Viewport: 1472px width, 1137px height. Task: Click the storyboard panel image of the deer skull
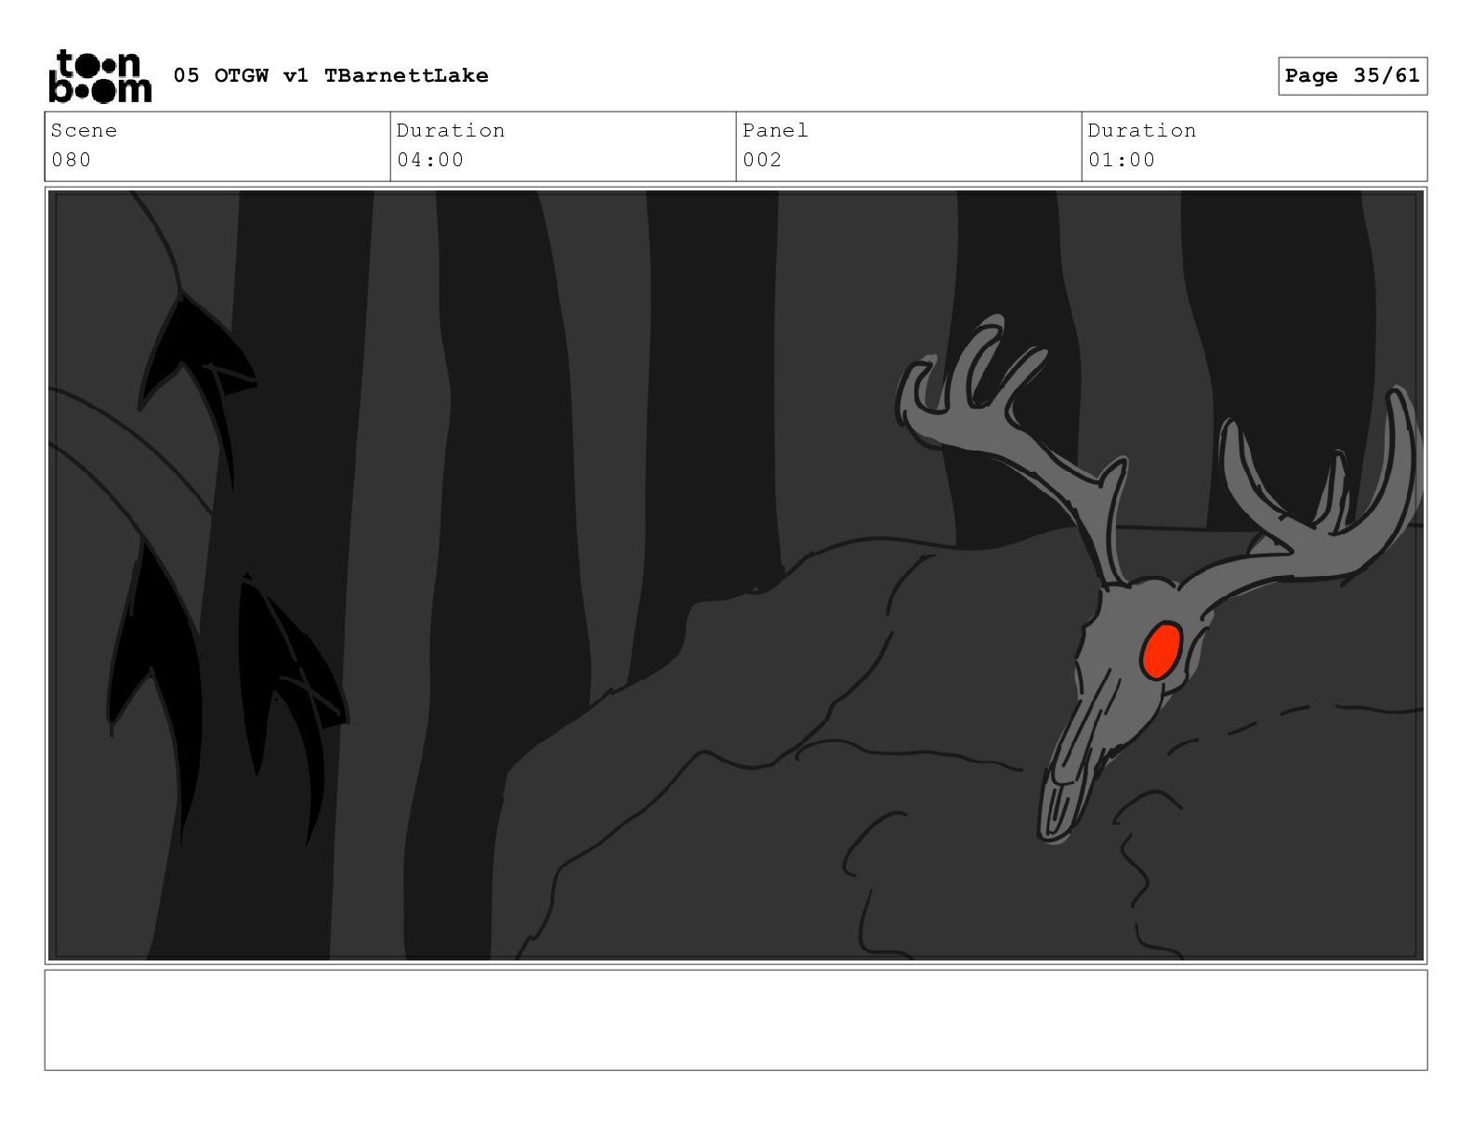click(736, 575)
